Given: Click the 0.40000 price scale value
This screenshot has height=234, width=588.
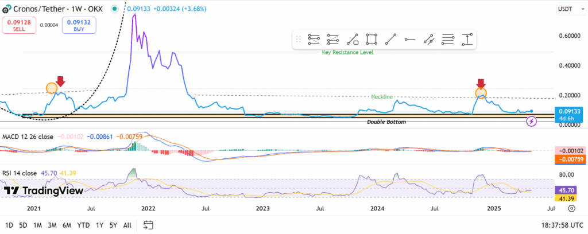Looking at the screenshot, I should tap(569, 65).
